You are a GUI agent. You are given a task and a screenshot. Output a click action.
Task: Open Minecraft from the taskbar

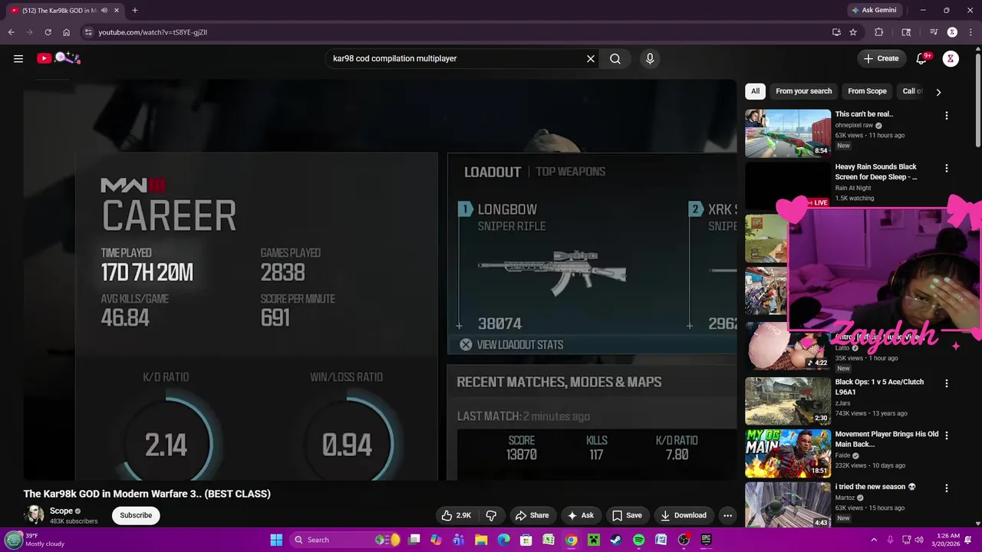point(593,540)
